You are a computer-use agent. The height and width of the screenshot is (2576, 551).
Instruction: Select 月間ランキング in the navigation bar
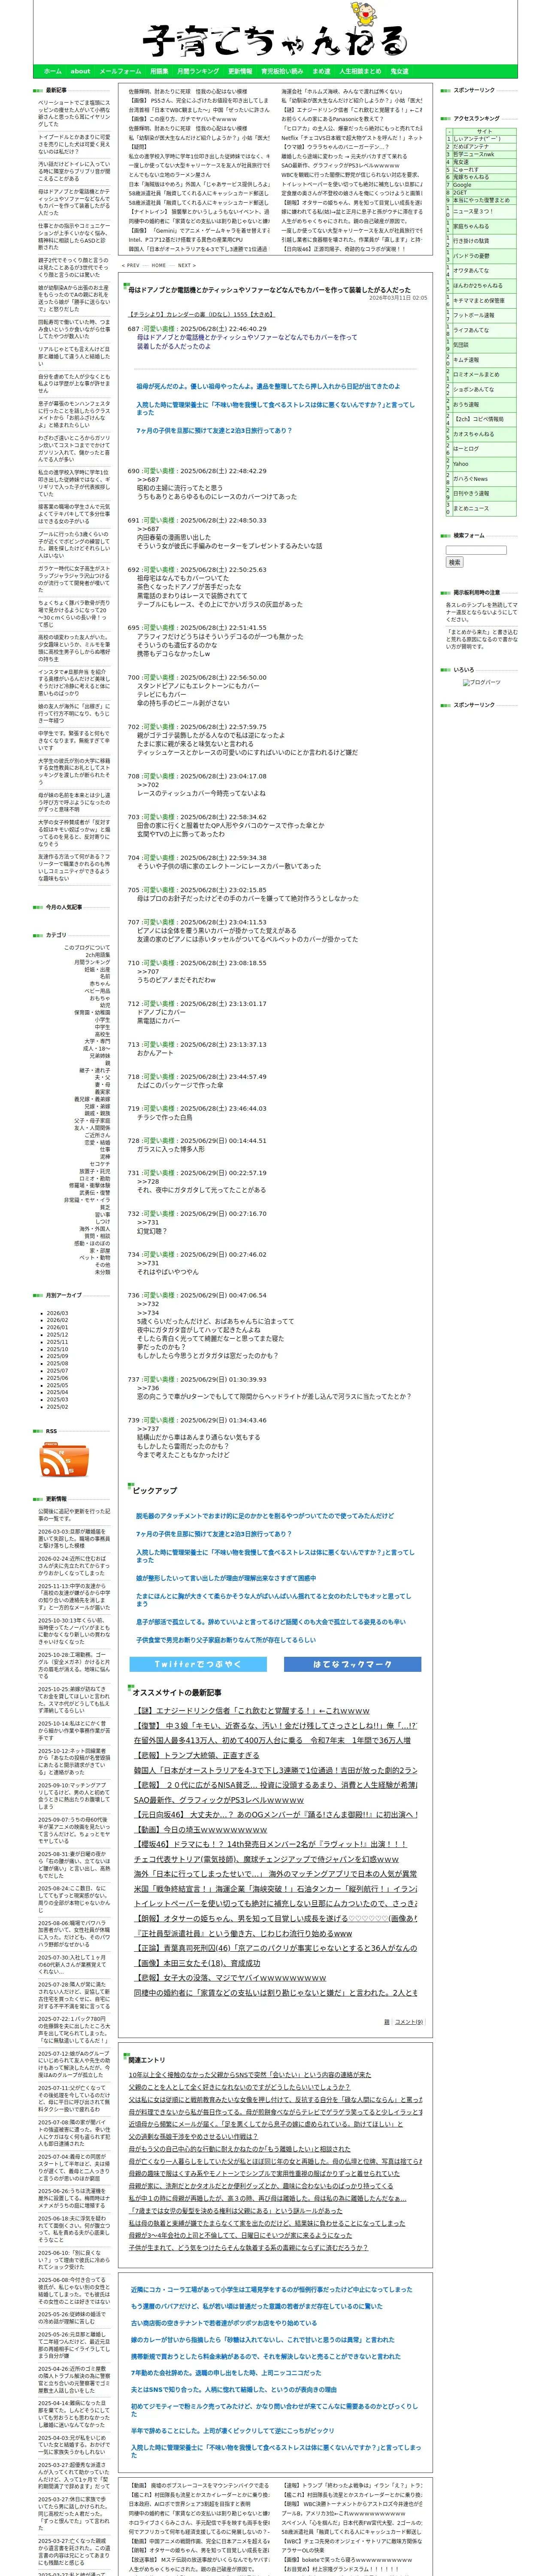point(198,71)
